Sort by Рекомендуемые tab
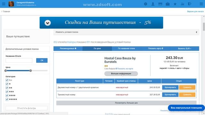 [x=68, y=49]
